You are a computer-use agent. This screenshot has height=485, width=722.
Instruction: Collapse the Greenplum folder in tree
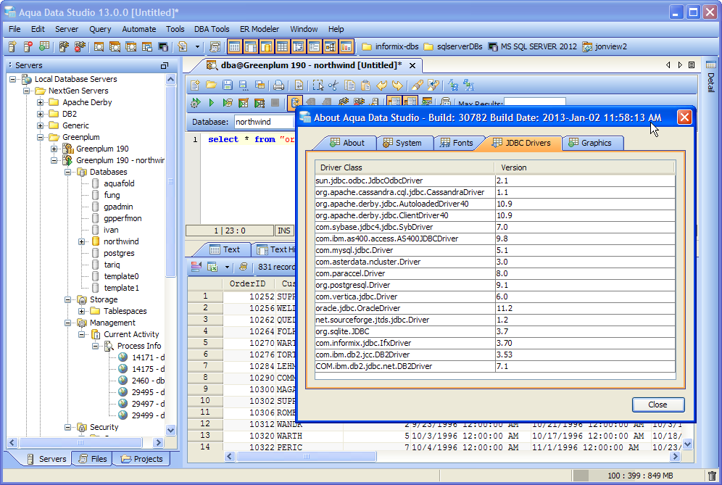(41, 137)
